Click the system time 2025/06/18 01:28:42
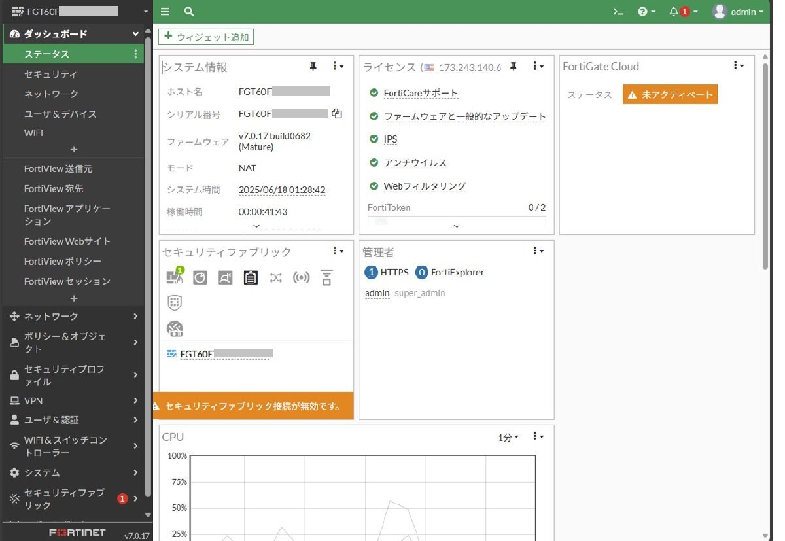 (x=282, y=190)
